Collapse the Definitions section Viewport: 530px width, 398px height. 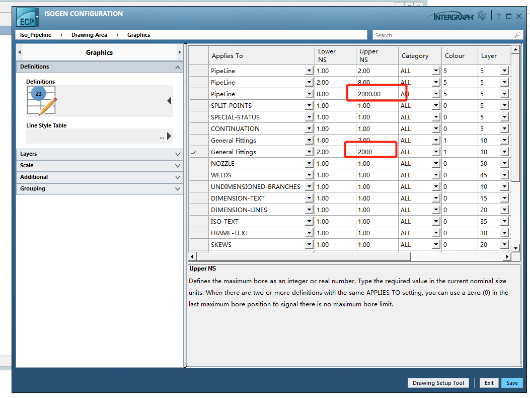click(178, 68)
